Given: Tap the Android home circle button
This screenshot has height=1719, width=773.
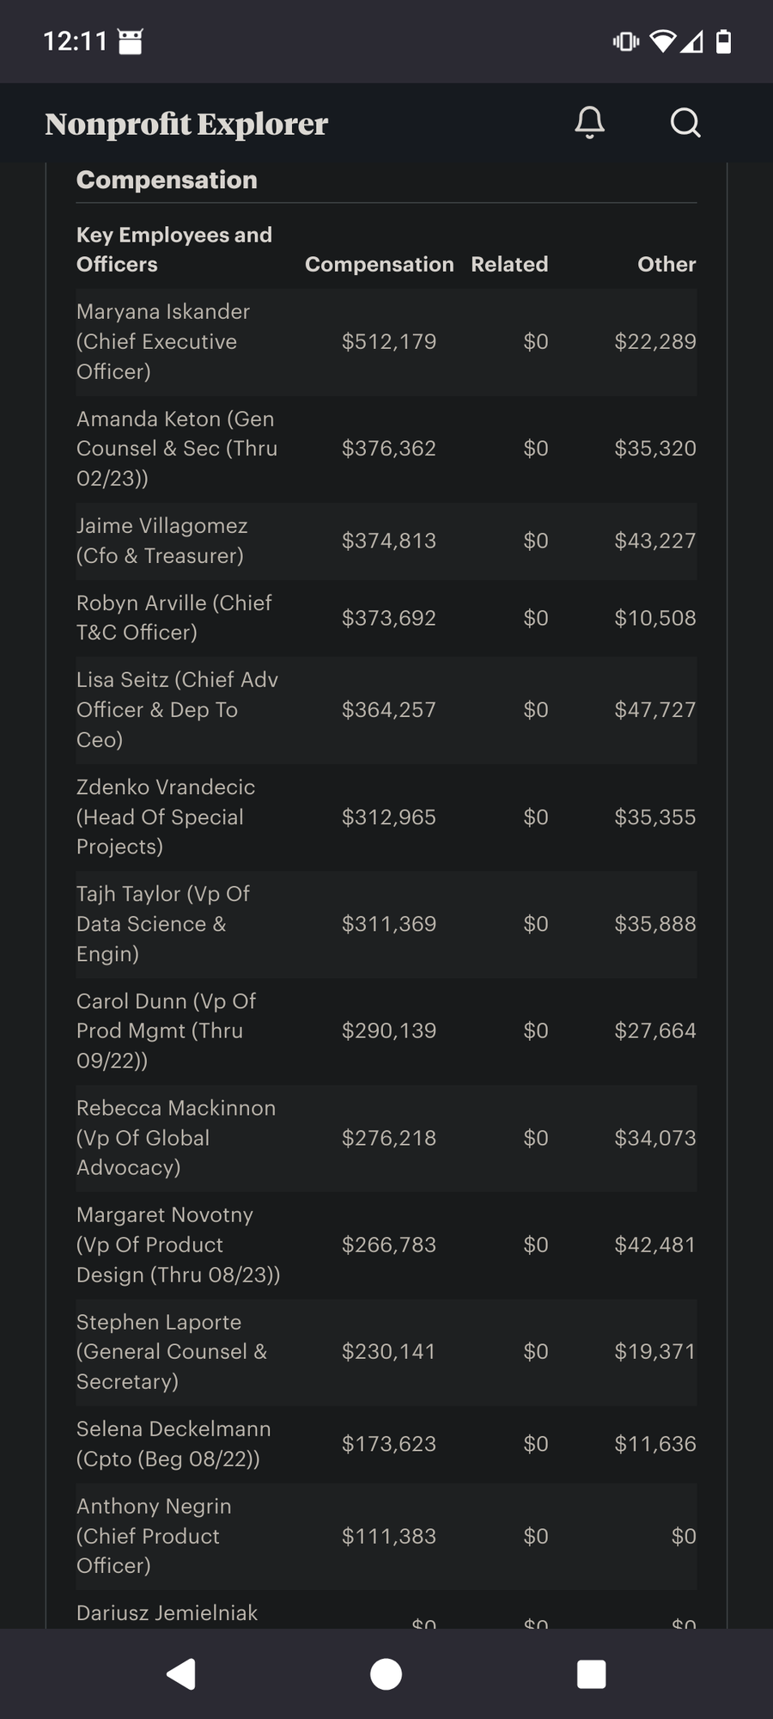Looking at the screenshot, I should tap(386, 1673).
